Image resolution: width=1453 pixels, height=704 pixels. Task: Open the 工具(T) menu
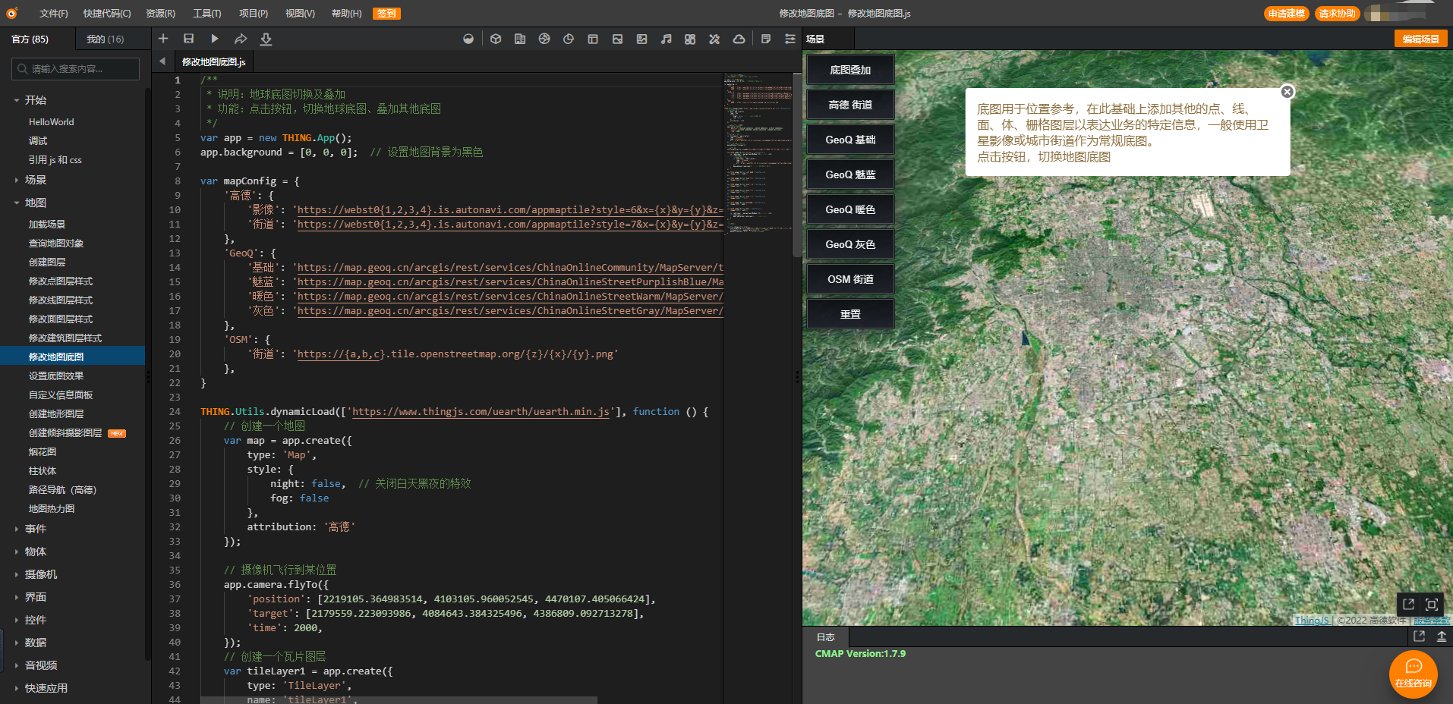(x=206, y=14)
